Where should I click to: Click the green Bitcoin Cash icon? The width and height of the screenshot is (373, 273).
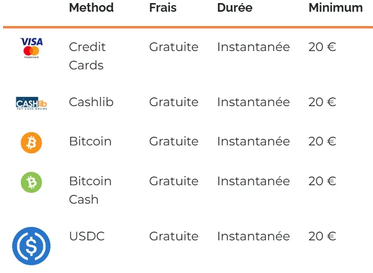point(32,182)
